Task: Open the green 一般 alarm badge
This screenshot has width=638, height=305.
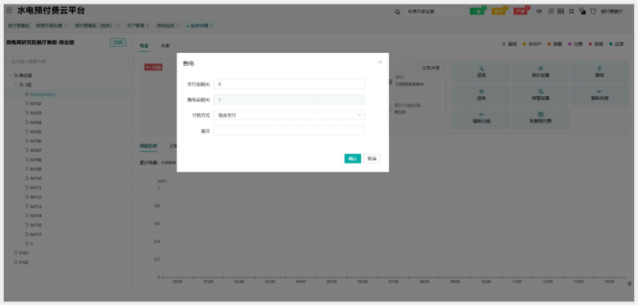Action: tap(477, 11)
